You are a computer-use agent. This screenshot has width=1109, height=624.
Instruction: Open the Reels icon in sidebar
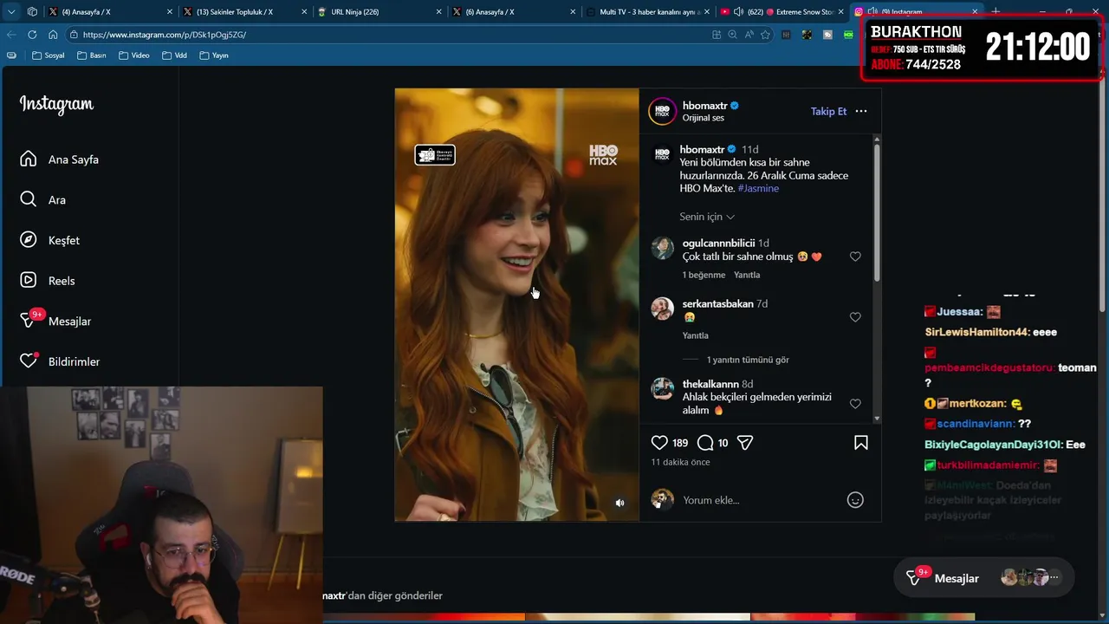(x=29, y=280)
